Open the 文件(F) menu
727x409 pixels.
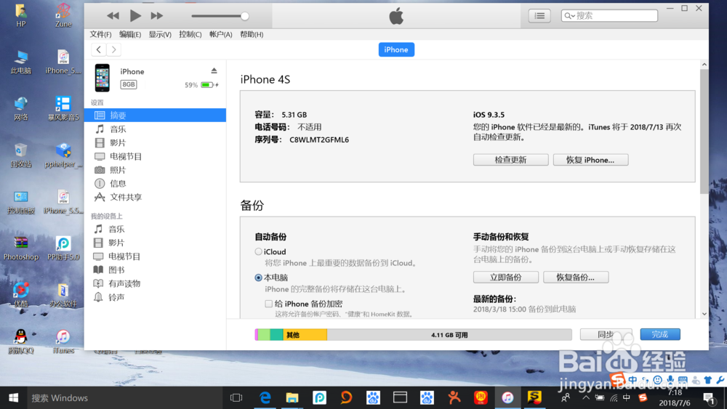[x=100, y=34]
